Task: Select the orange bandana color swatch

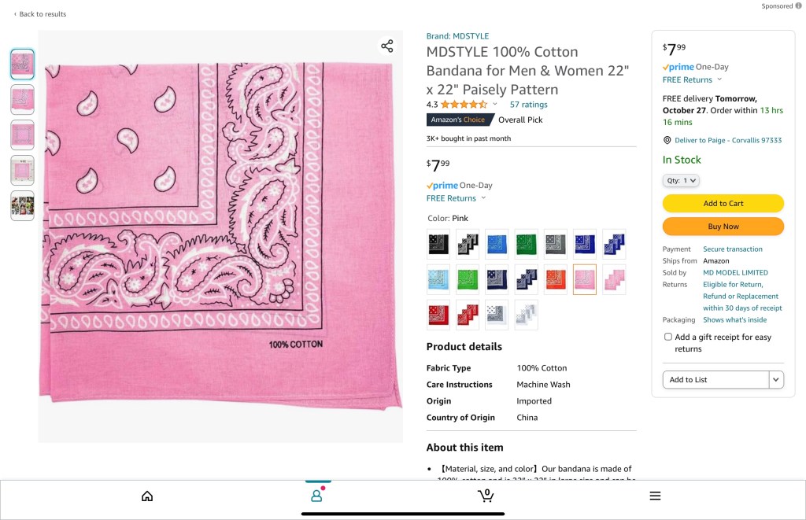Action: pos(556,279)
